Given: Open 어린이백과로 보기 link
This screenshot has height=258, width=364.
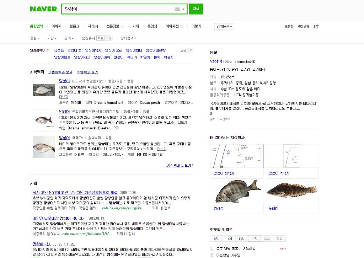Looking at the screenshot, I should pos(61,72).
